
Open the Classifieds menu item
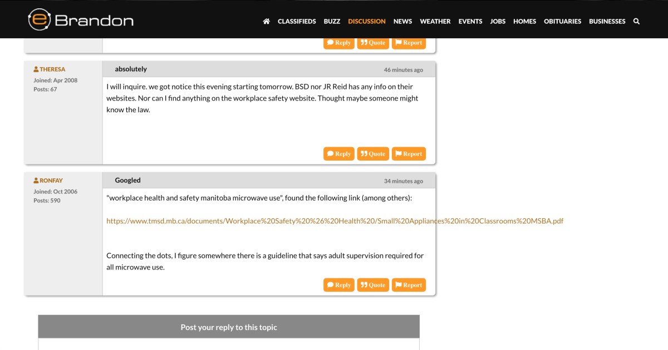pos(297,21)
